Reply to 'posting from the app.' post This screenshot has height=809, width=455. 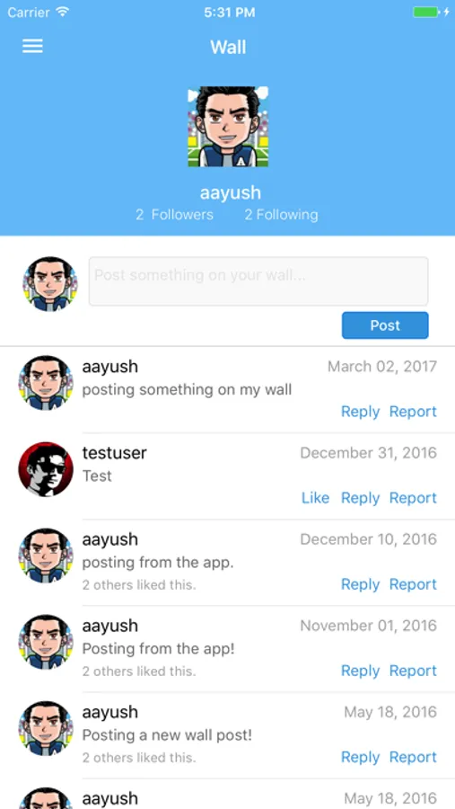pos(360,584)
